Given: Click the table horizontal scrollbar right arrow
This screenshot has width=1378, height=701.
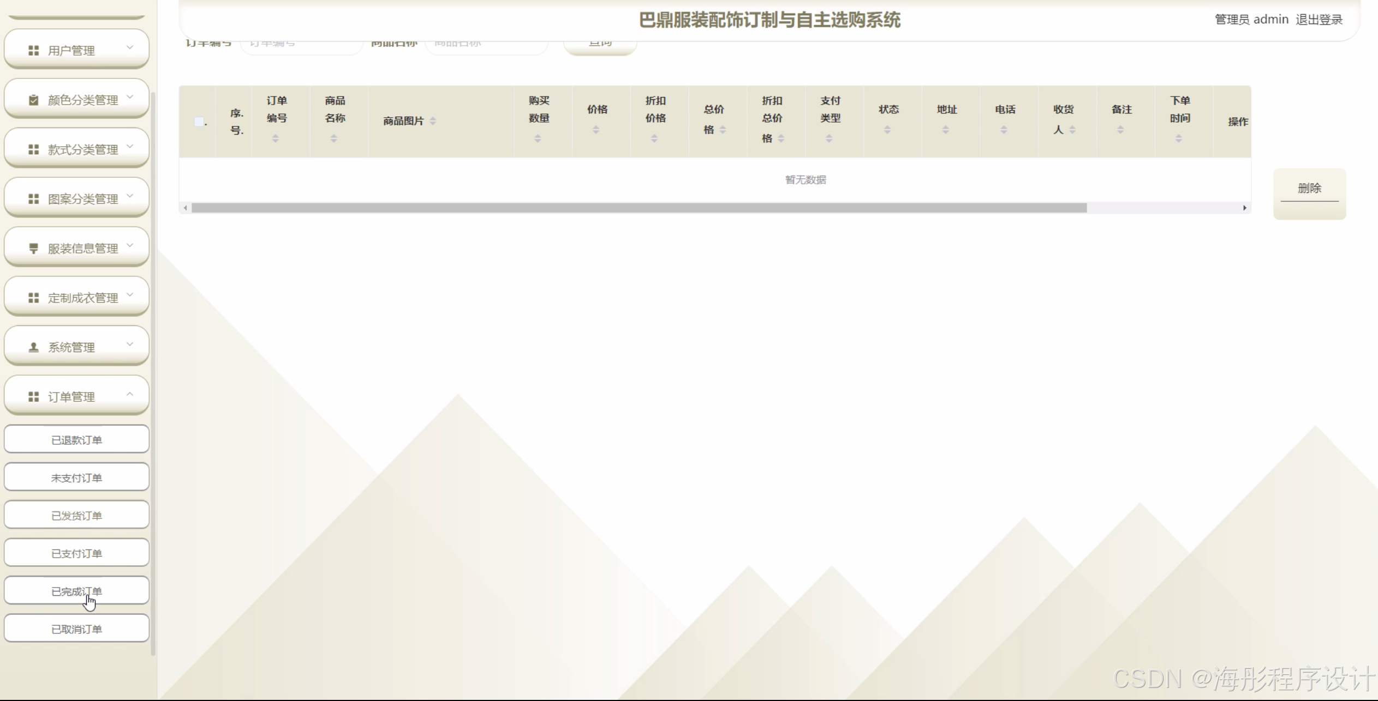Looking at the screenshot, I should click(x=1244, y=208).
